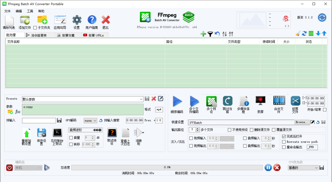This screenshot has width=332, height=182.
Task: Click the Browse.. button
Action: (x=302, y=122)
